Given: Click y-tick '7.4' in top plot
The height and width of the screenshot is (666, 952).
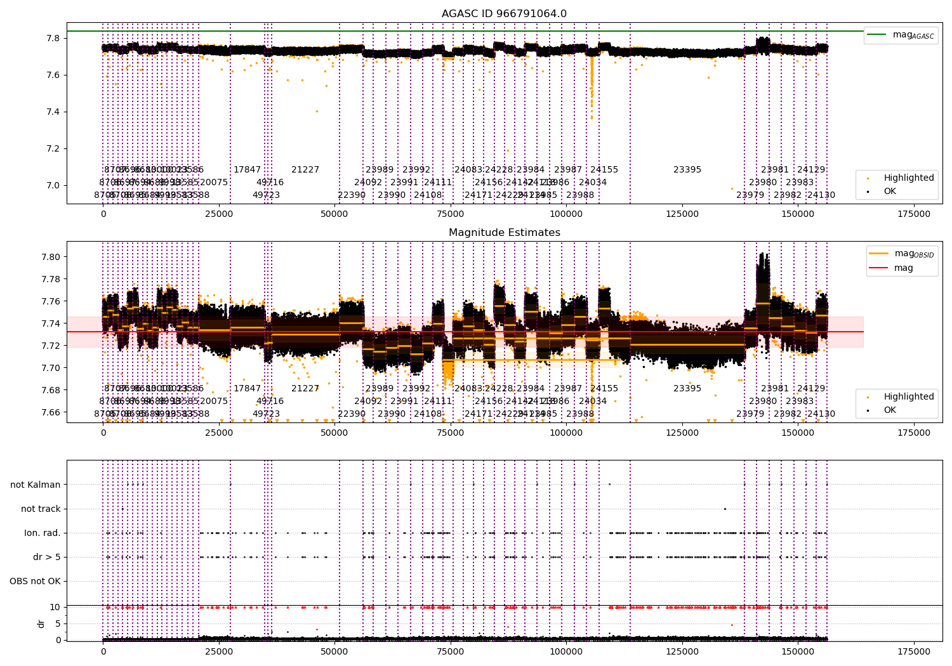Looking at the screenshot, I should coord(53,112).
